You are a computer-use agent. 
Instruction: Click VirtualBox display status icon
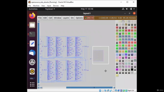[x=116, y=90]
